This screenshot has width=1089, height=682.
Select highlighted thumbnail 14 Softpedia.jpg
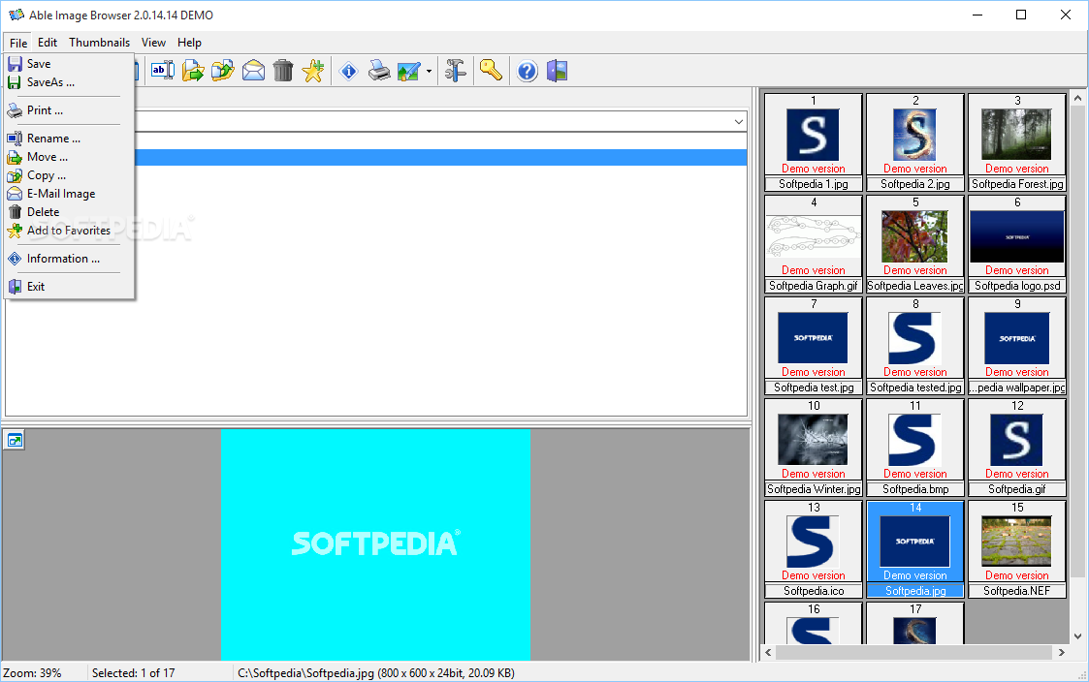(x=915, y=549)
